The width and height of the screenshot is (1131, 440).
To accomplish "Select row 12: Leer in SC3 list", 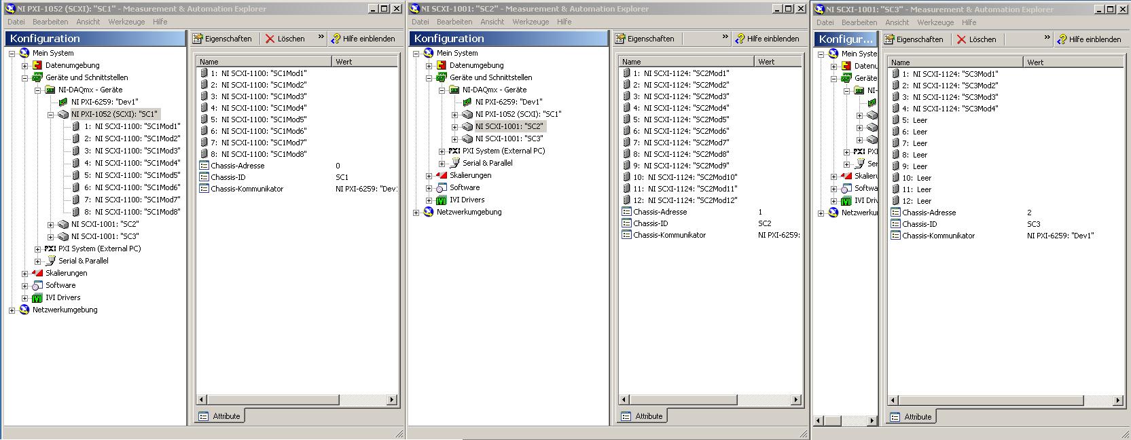I will 916,201.
